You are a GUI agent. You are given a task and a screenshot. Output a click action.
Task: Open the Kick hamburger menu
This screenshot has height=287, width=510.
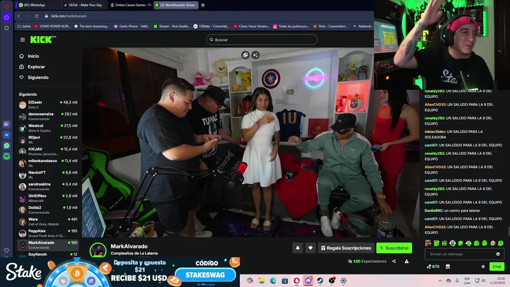coord(22,39)
